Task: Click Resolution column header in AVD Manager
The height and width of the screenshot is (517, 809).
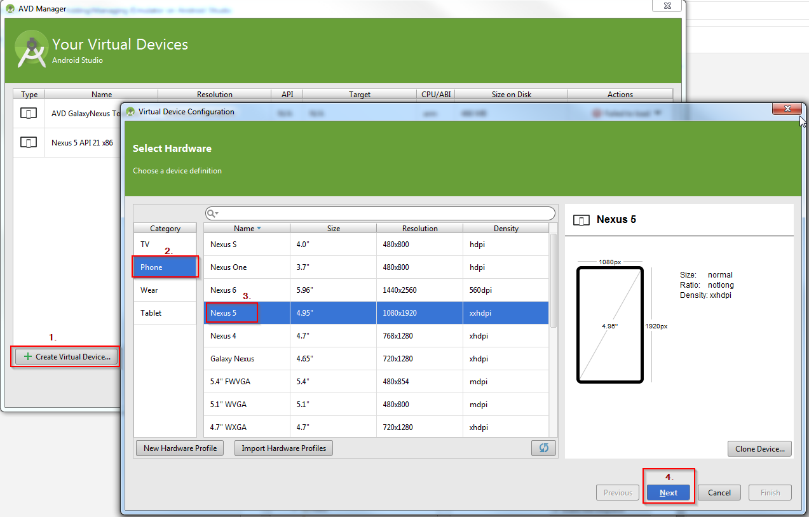Action: click(x=215, y=95)
